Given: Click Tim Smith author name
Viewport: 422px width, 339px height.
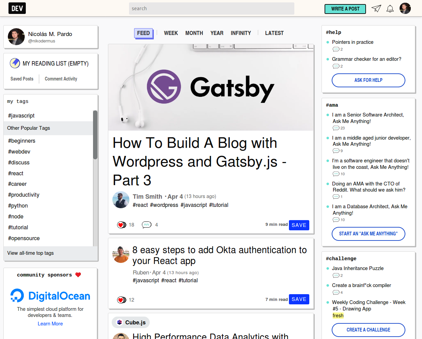Looking at the screenshot, I should point(147,197).
